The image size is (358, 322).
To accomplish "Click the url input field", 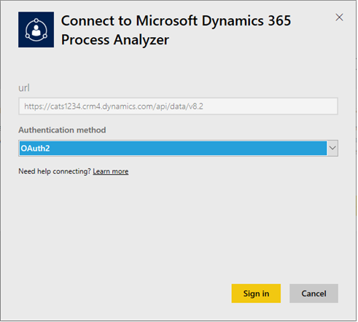I will click(x=178, y=106).
